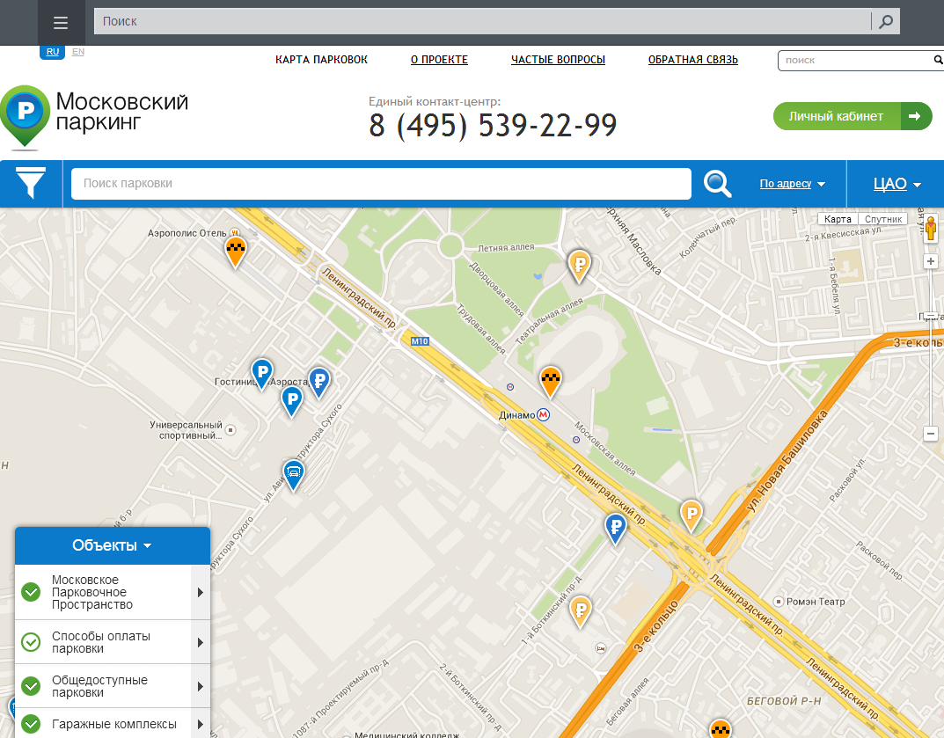Click the Личный кабинет button
Screen dimensions: 944x738
[x=853, y=116]
